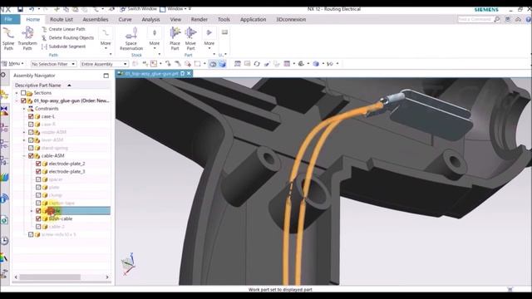Open the Web Browser tab in resource bar

pos(4,220)
